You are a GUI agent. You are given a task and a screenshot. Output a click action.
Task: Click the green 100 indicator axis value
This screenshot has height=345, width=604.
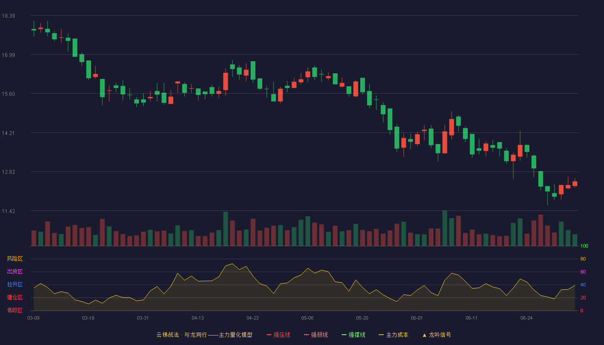pos(584,246)
